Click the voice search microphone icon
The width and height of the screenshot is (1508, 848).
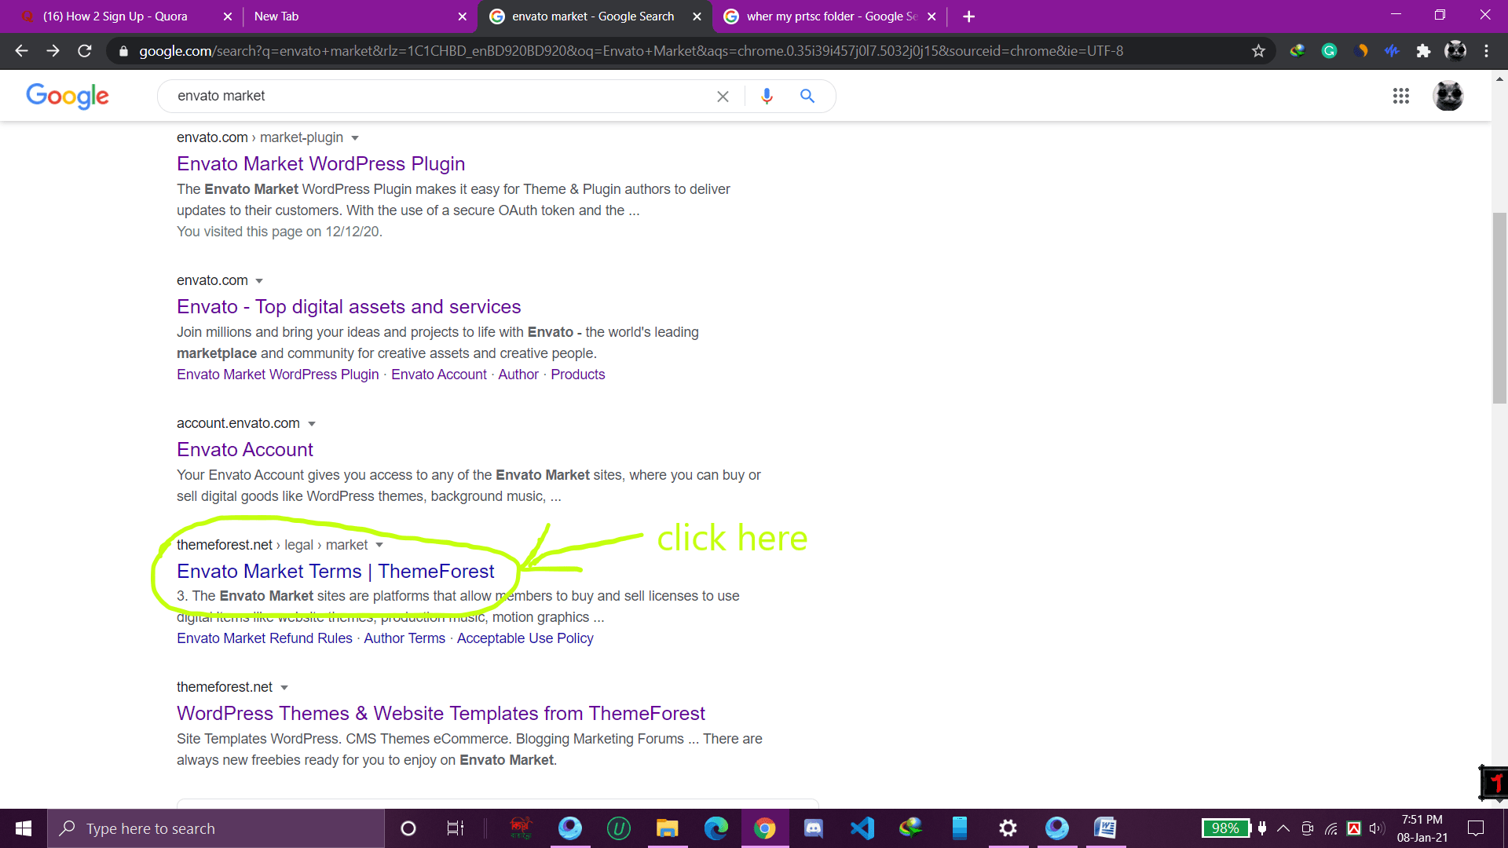(x=767, y=96)
